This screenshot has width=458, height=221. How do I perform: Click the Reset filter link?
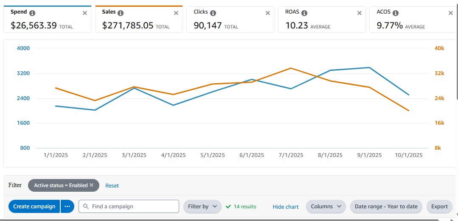click(112, 186)
